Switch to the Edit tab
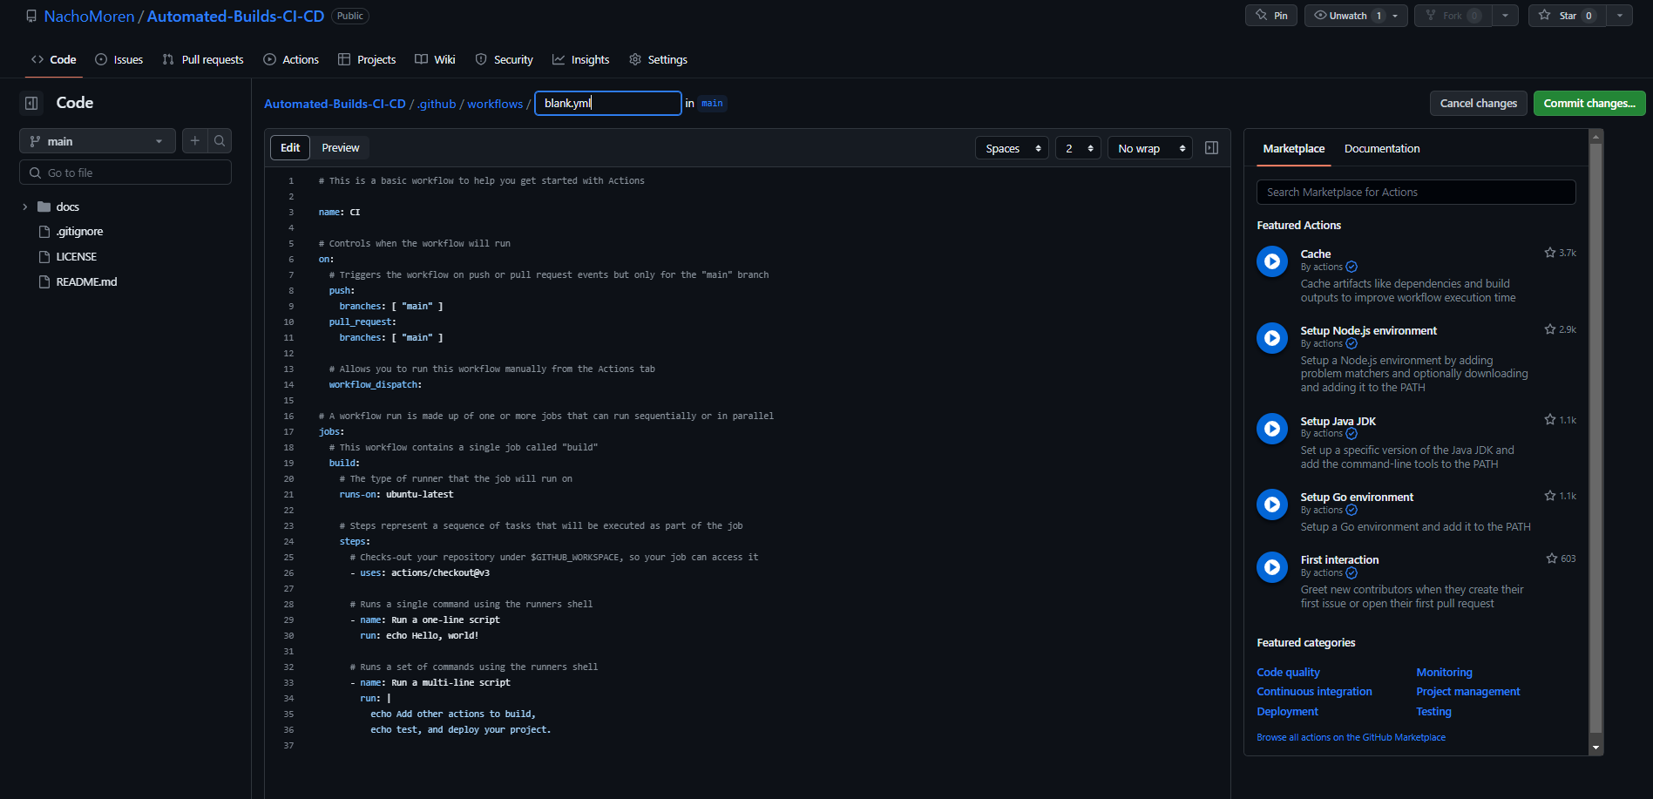This screenshot has height=799, width=1653. pyautogui.click(x=290, y=148)
